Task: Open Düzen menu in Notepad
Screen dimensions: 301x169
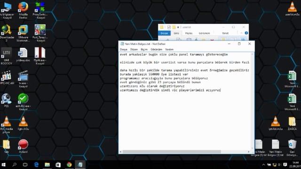Action: coord(134,49)
